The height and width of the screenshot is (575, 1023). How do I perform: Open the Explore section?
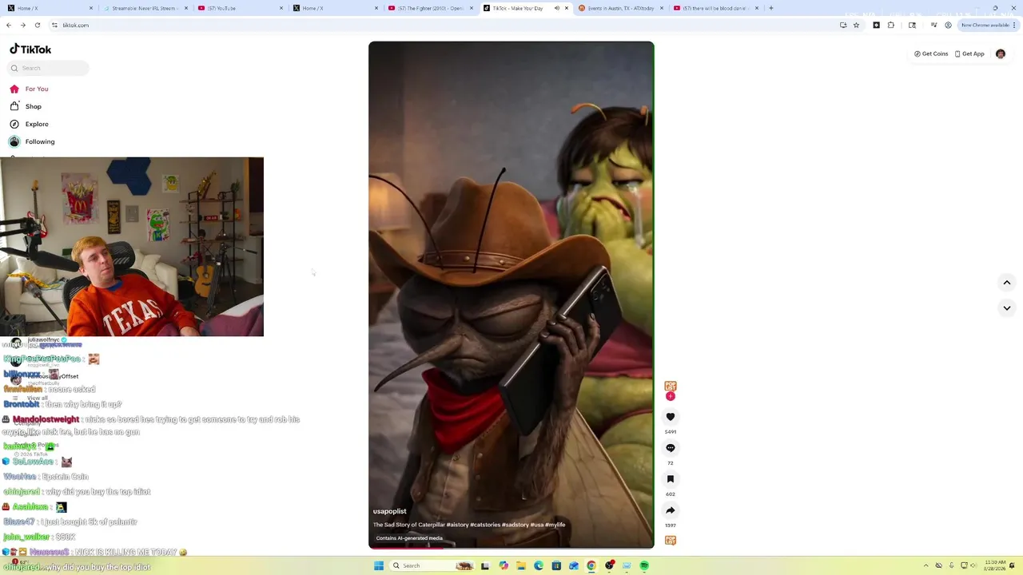(x=30, y=124)
